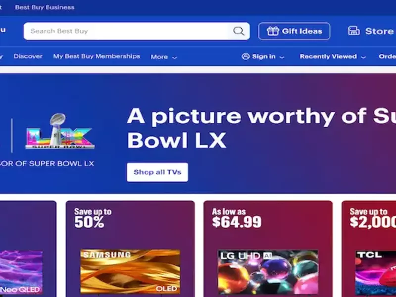Click the Shop all TVs button
Image resolution: width=396 pixels, height=297 pixels.
point(157,172)
